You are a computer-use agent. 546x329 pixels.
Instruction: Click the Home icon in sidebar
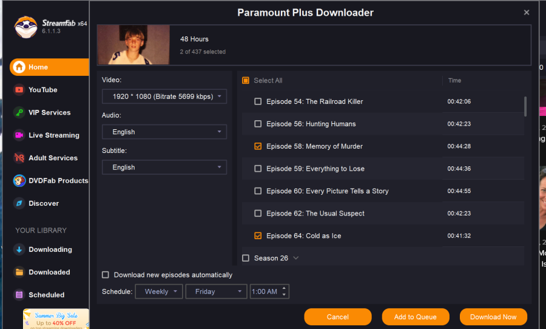pyautogui.click(x=19, y=67)
